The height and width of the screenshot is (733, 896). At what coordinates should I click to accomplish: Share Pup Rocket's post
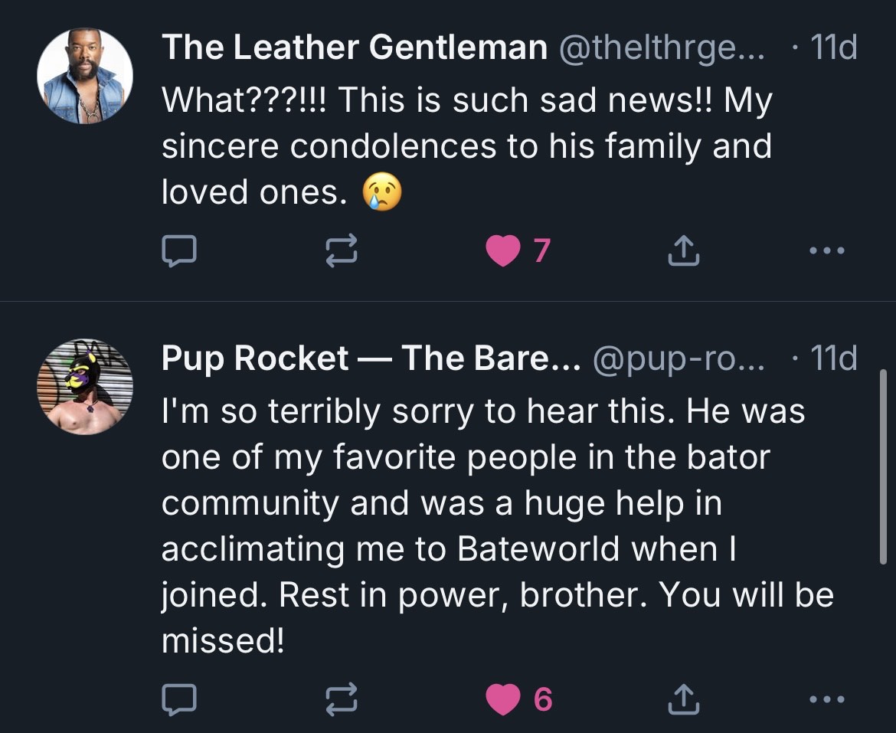pos(683,699)
